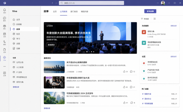Open the teal 项目管理最佳实践 icon
The height and width of the screenshot is (112, 183).
pyautogui.click(x=144, y=43)
